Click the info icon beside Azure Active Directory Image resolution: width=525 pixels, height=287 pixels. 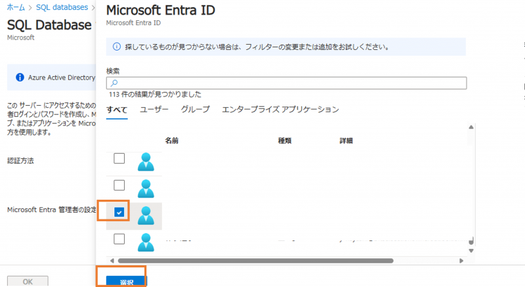point(20,77)
